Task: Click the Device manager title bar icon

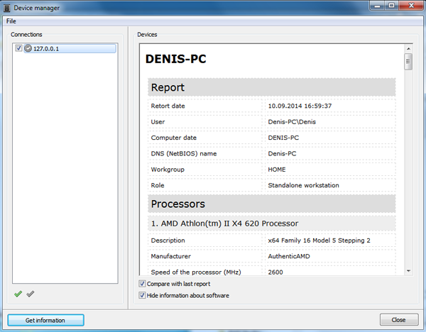Action: [7, 8]
